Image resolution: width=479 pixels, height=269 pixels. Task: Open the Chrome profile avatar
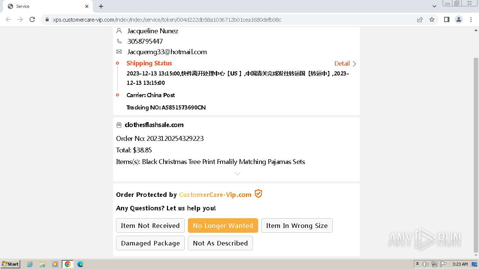pyautogui.click(x=459, y=19)
